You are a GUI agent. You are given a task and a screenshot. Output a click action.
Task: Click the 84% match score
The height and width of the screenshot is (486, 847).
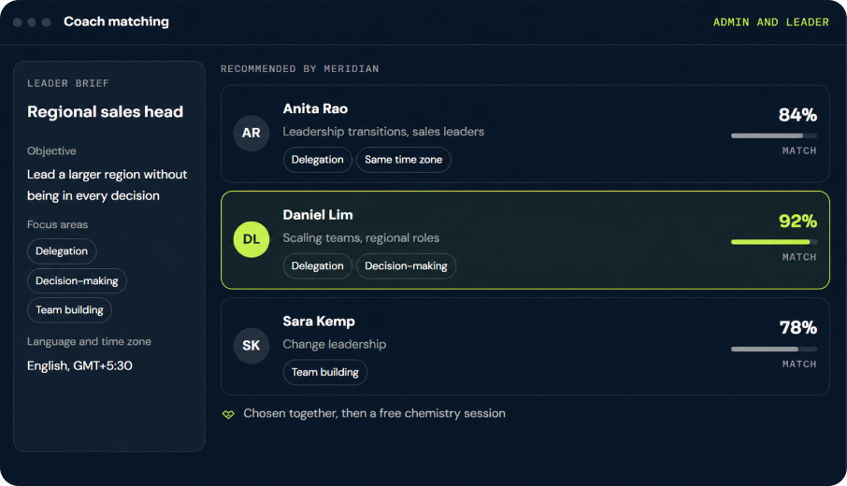pos(797,115)
